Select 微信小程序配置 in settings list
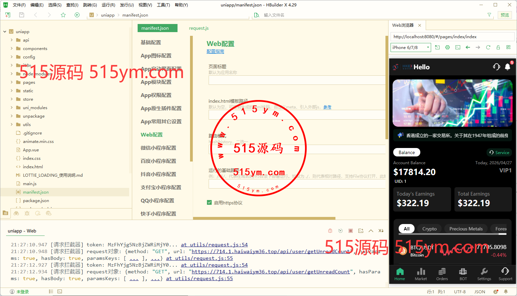Image resolution: width=517 pixels, height=296 pixels. click(158, 148)
